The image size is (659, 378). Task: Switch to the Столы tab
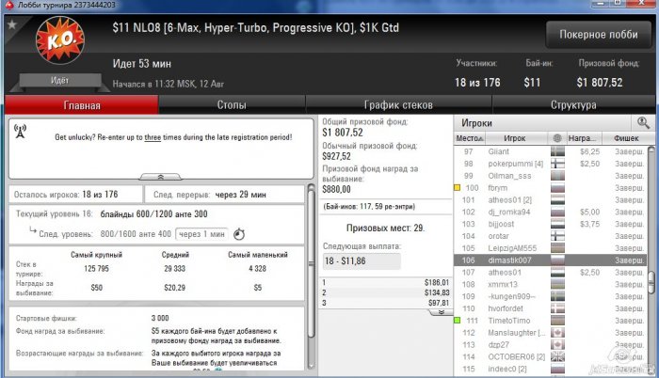pyautogui.click(x=232, y=105)
